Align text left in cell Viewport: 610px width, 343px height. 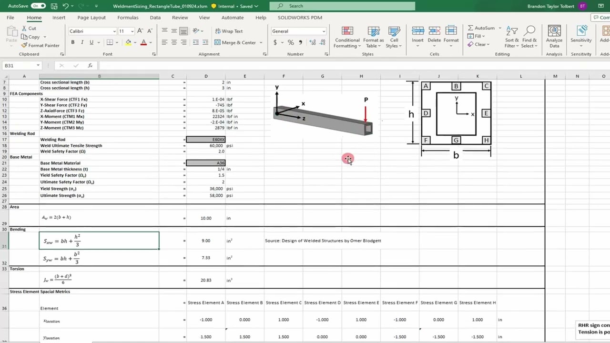pyautogui.click(x=164, y=42)
